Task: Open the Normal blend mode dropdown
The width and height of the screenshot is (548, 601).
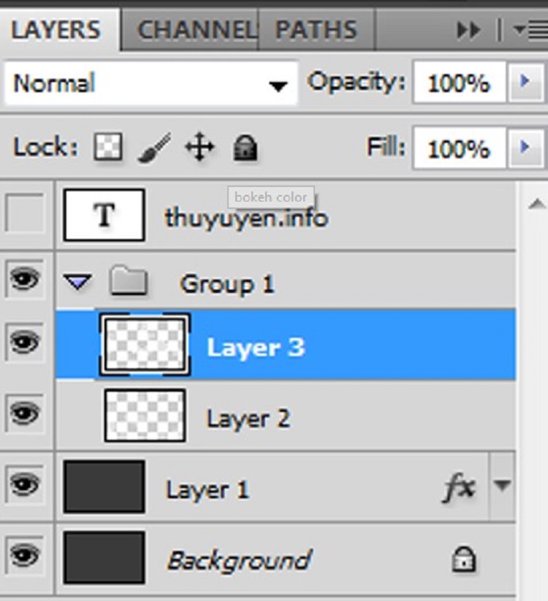Action: (x=151, y=83)
